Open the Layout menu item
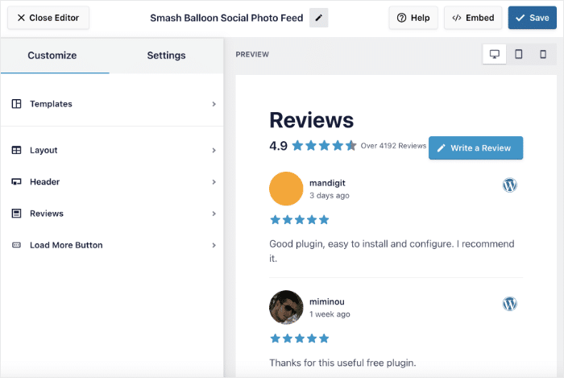This screenshot has height=378, width=564. (x=112, y=150)
